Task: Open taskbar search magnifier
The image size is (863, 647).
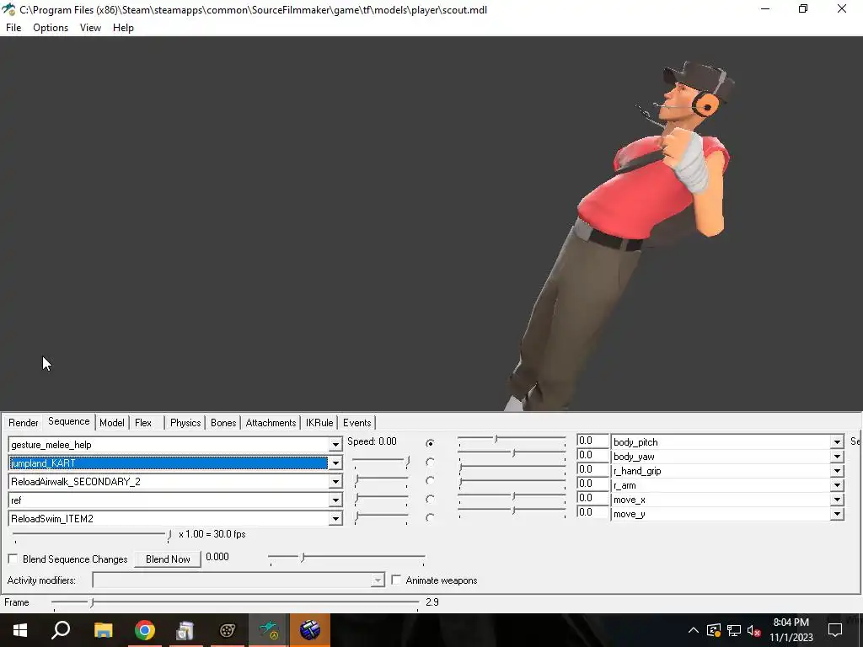Action: [61, 630]
